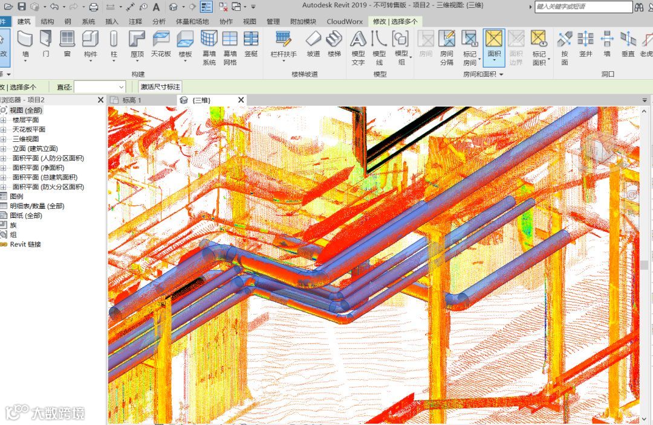Click the Save icon in quick access toolbar
The width and height of the screenshot is (653, 425).
[x=21, y=6]
